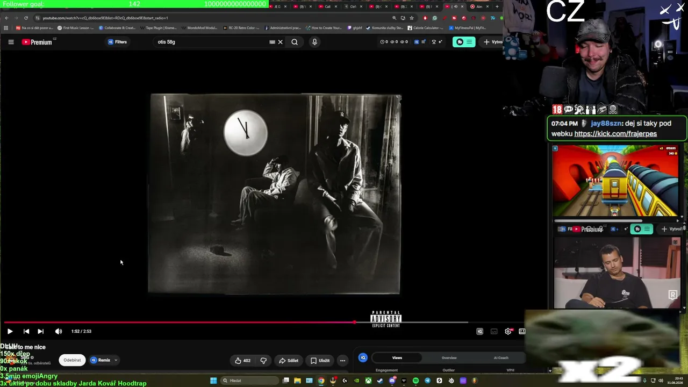Open the teal extension panel button
This screenshot has height=387, width=688.
(x=464, y=42)
